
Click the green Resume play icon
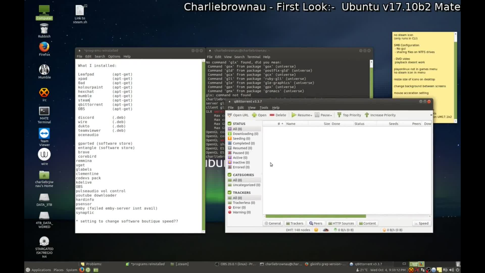point(294,115)
